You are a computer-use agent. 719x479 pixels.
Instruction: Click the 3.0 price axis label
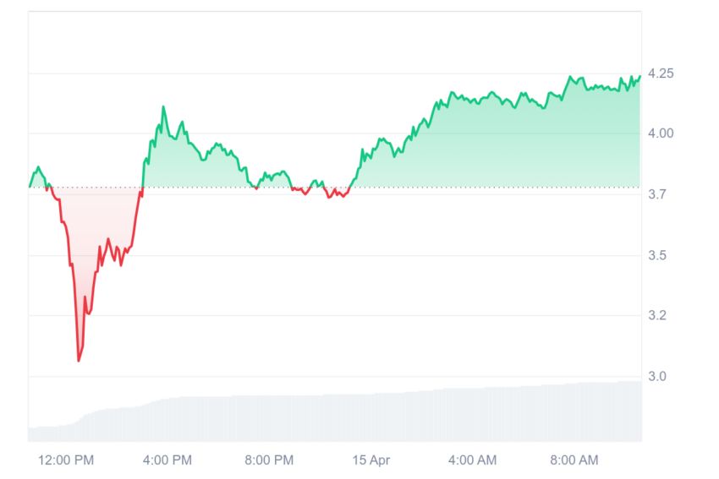tap(657, 377)
